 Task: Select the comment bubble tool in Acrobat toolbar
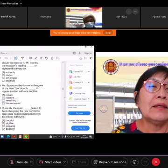[x=30, y=58]
